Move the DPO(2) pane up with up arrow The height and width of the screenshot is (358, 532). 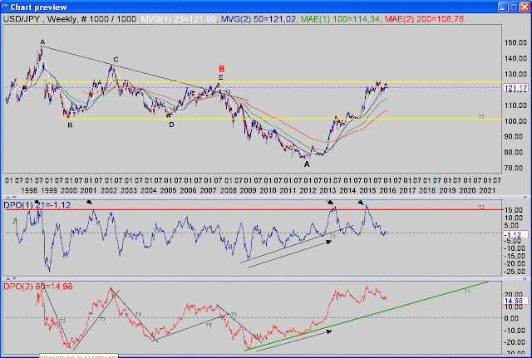pos(8,278)
